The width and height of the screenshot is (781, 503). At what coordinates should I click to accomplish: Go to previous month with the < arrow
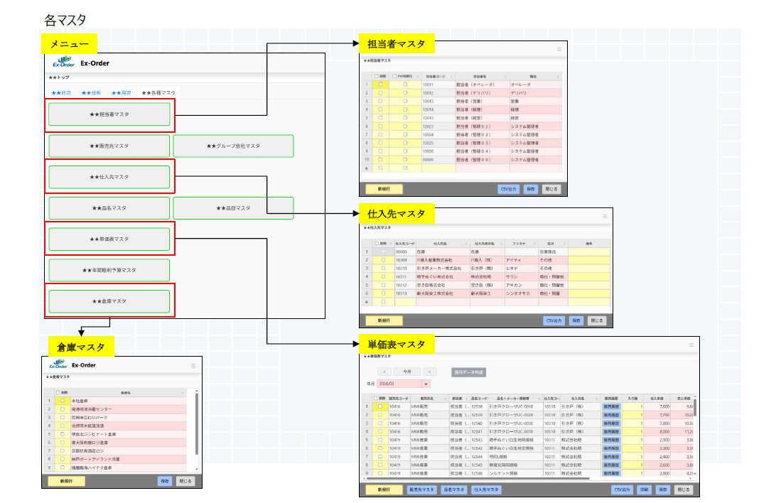click(384, 371)
